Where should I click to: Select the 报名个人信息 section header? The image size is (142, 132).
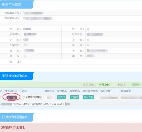tap(17, 4)
